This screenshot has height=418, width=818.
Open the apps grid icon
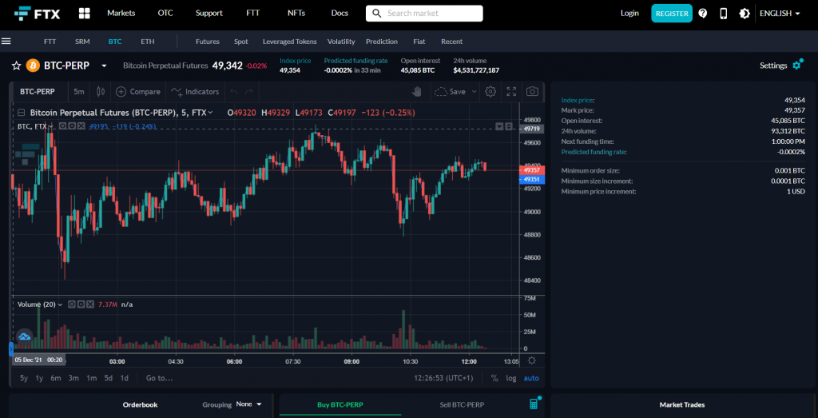tap(85, 13)
